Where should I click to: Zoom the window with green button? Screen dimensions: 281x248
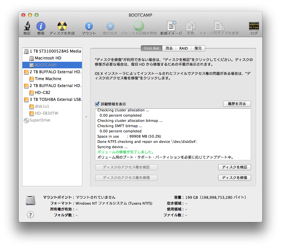[37, 15]
